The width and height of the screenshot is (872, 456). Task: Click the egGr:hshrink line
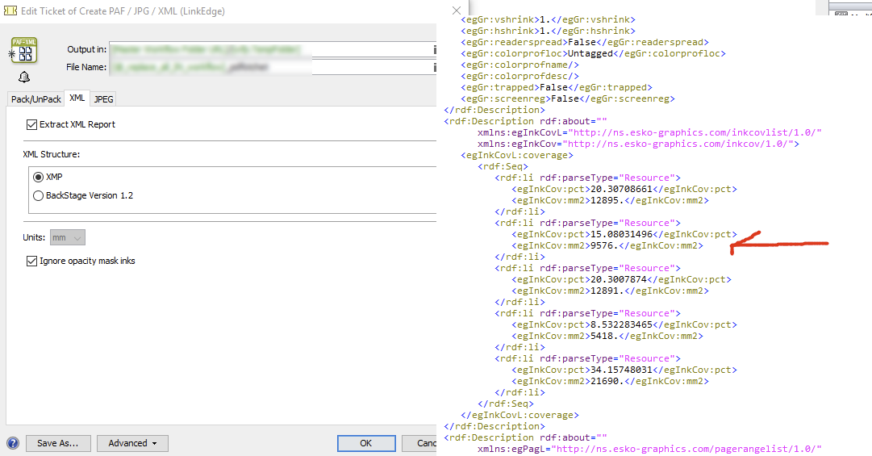point(548,31)
